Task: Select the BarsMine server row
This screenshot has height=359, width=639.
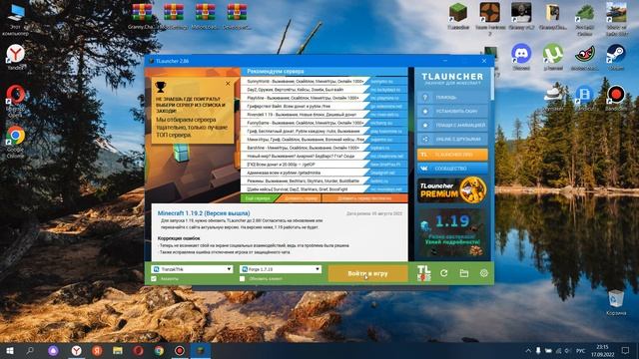Action: pos(323,148)
